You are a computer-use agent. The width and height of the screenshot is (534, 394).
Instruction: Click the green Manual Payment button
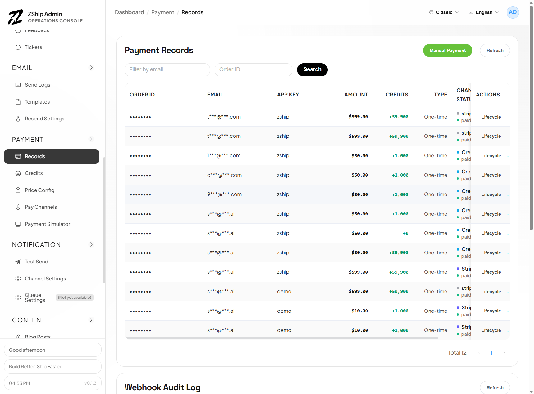pyautogui.click(x=447, y=51)
